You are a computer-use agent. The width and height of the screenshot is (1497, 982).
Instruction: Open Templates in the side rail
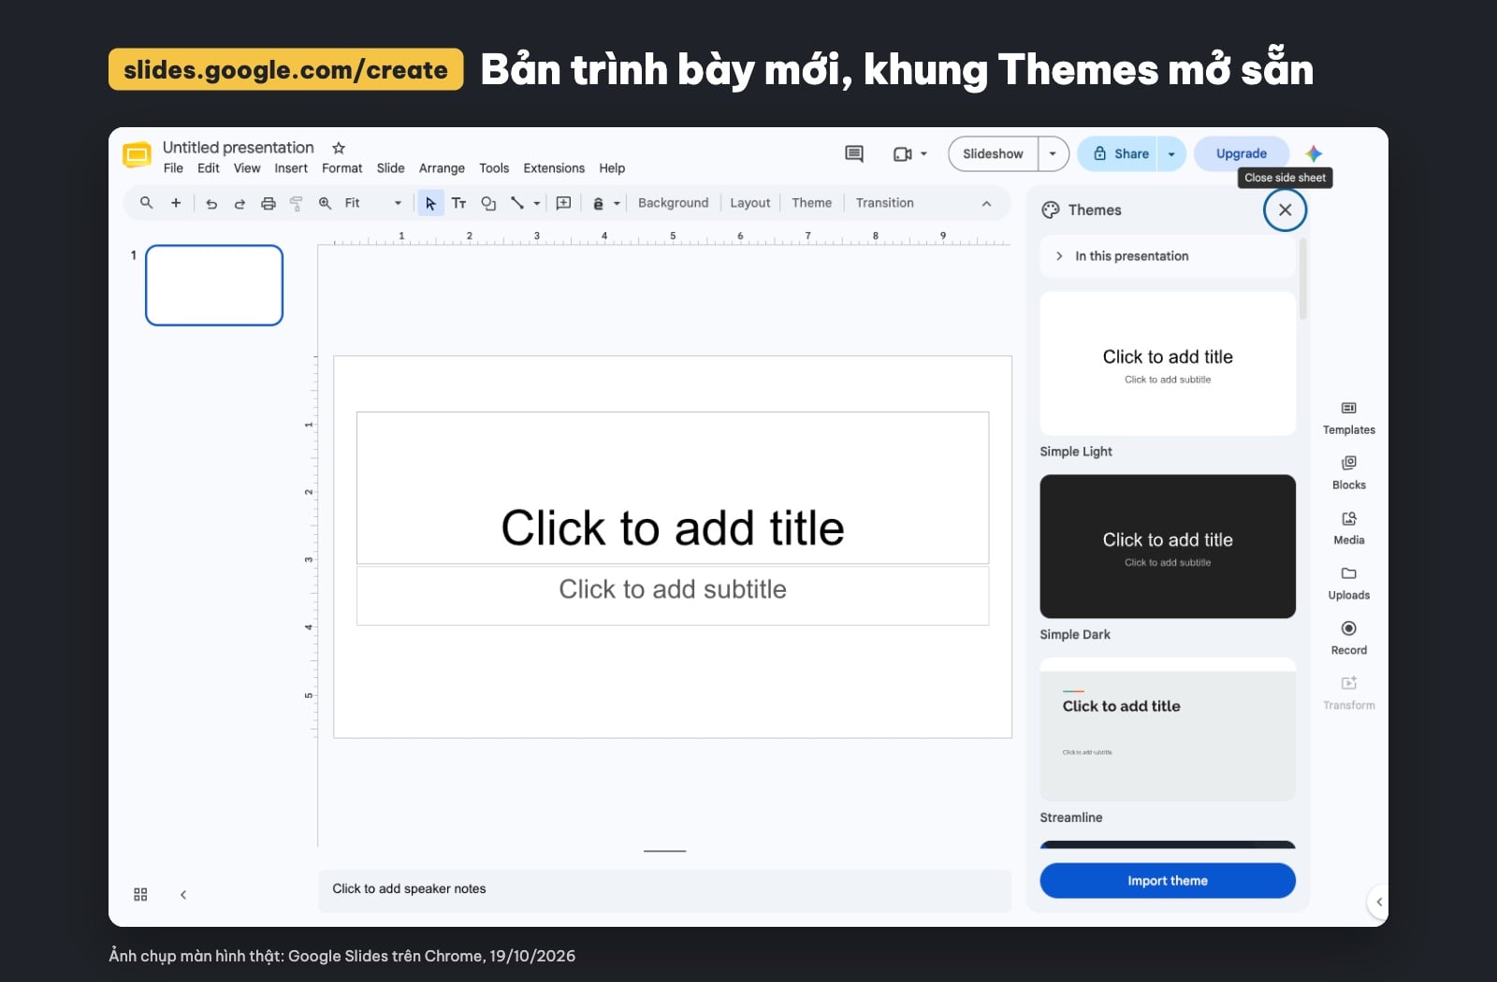[1349, 418]
